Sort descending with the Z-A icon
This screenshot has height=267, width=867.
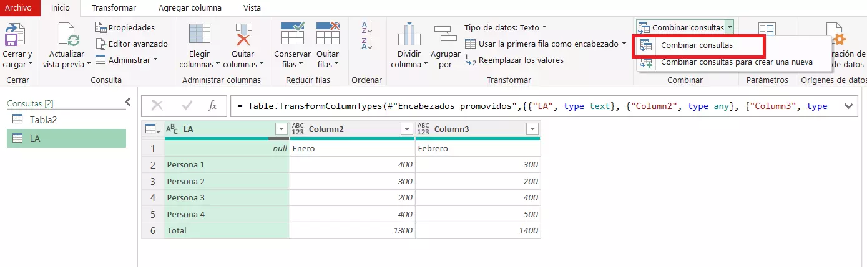point(367,44)
